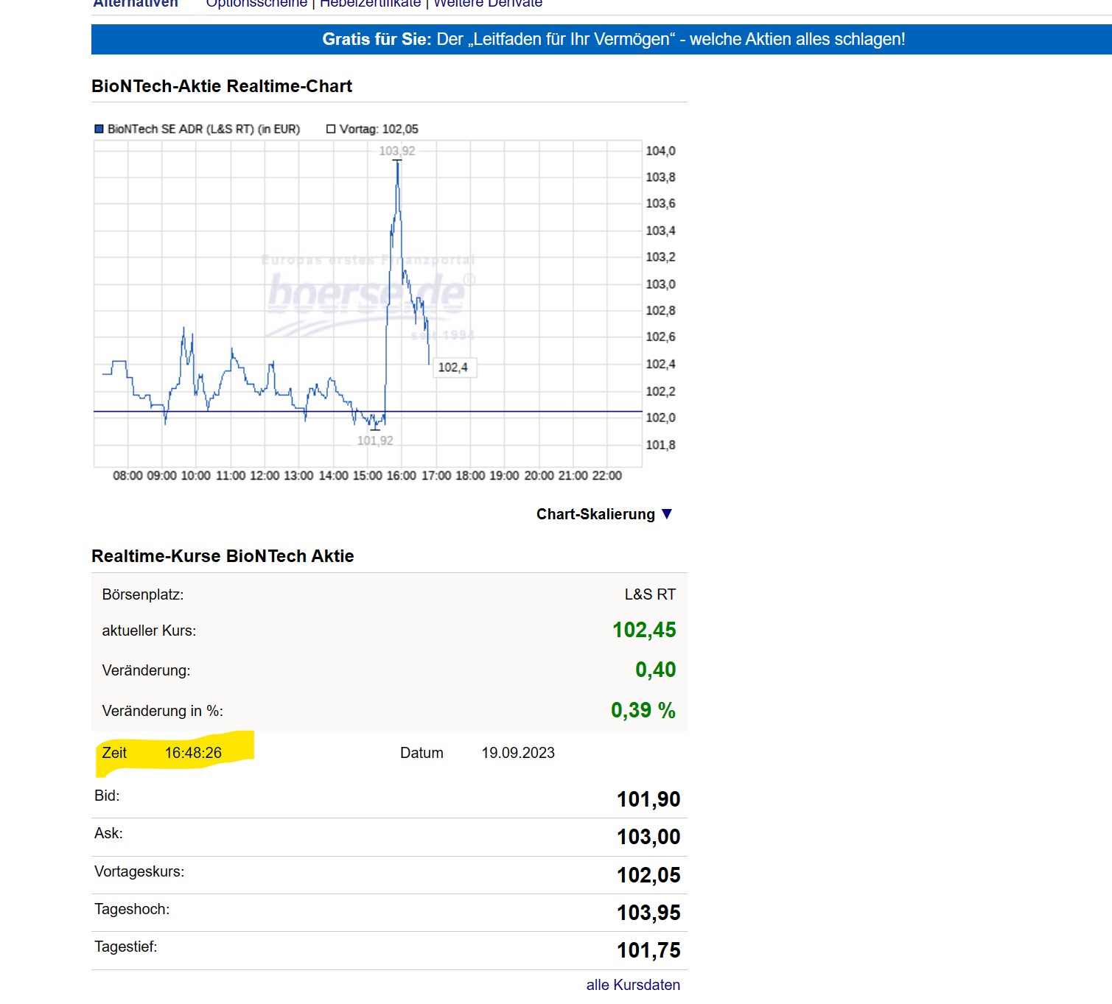This screenshot has height=1004, width=1112.
Task: Click the percentage change 0,39 %
Action: pos(643,710)
